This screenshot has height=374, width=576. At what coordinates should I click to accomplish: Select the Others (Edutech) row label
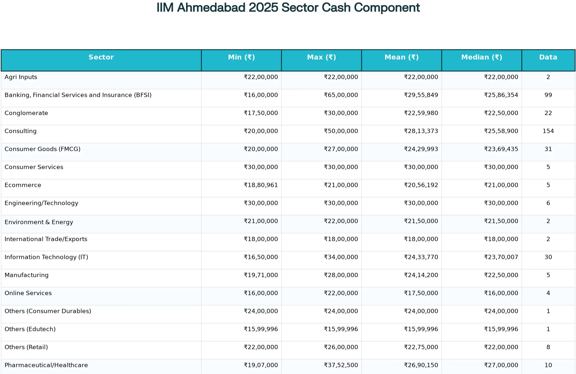pyautogui.click(x=30, y=329)
